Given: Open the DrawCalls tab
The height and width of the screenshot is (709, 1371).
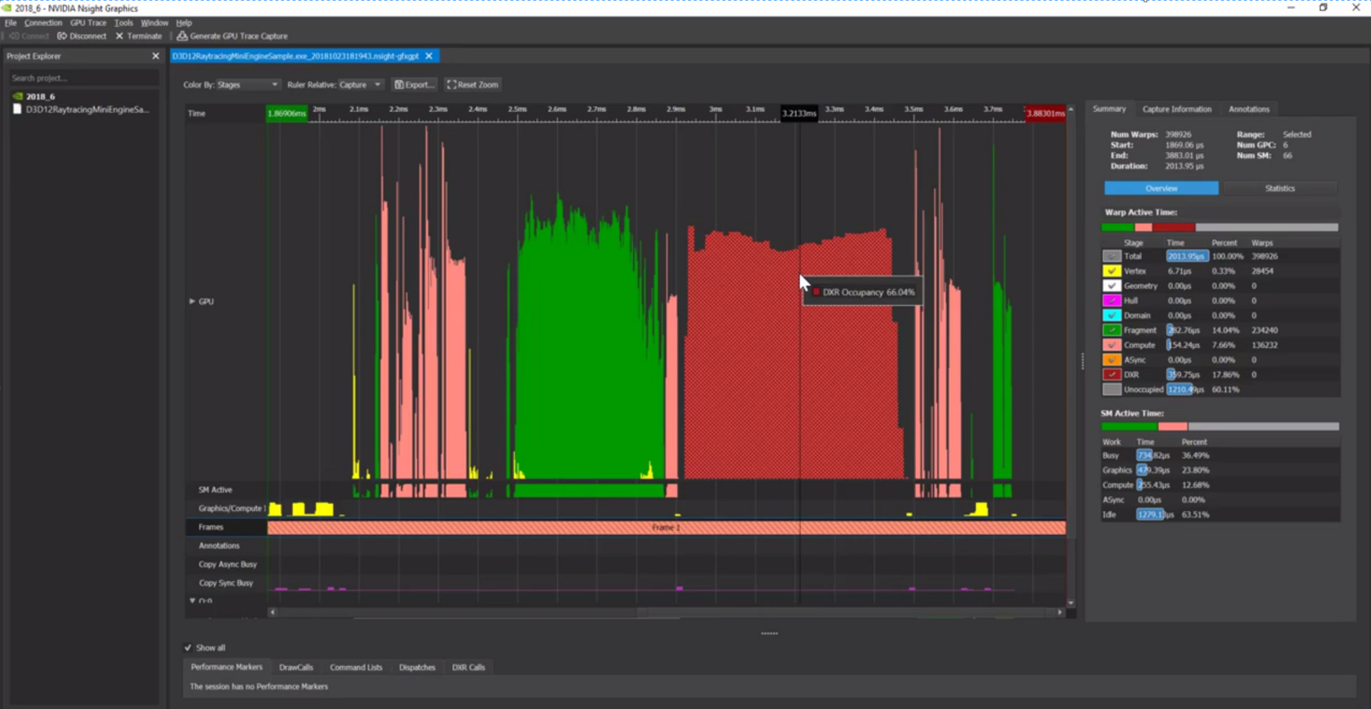Looking at the screenshot, I should 296,667.
